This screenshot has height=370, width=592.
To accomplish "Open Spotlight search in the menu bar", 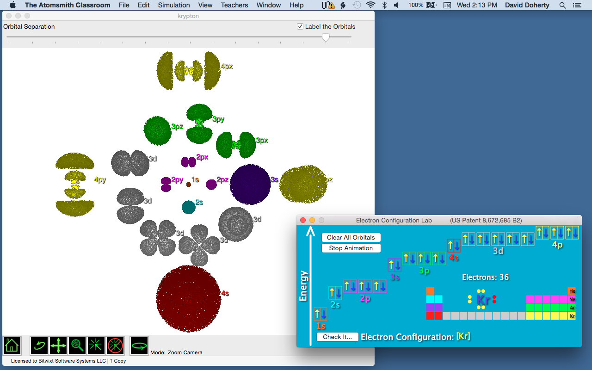I will click(x=562, y=5).
